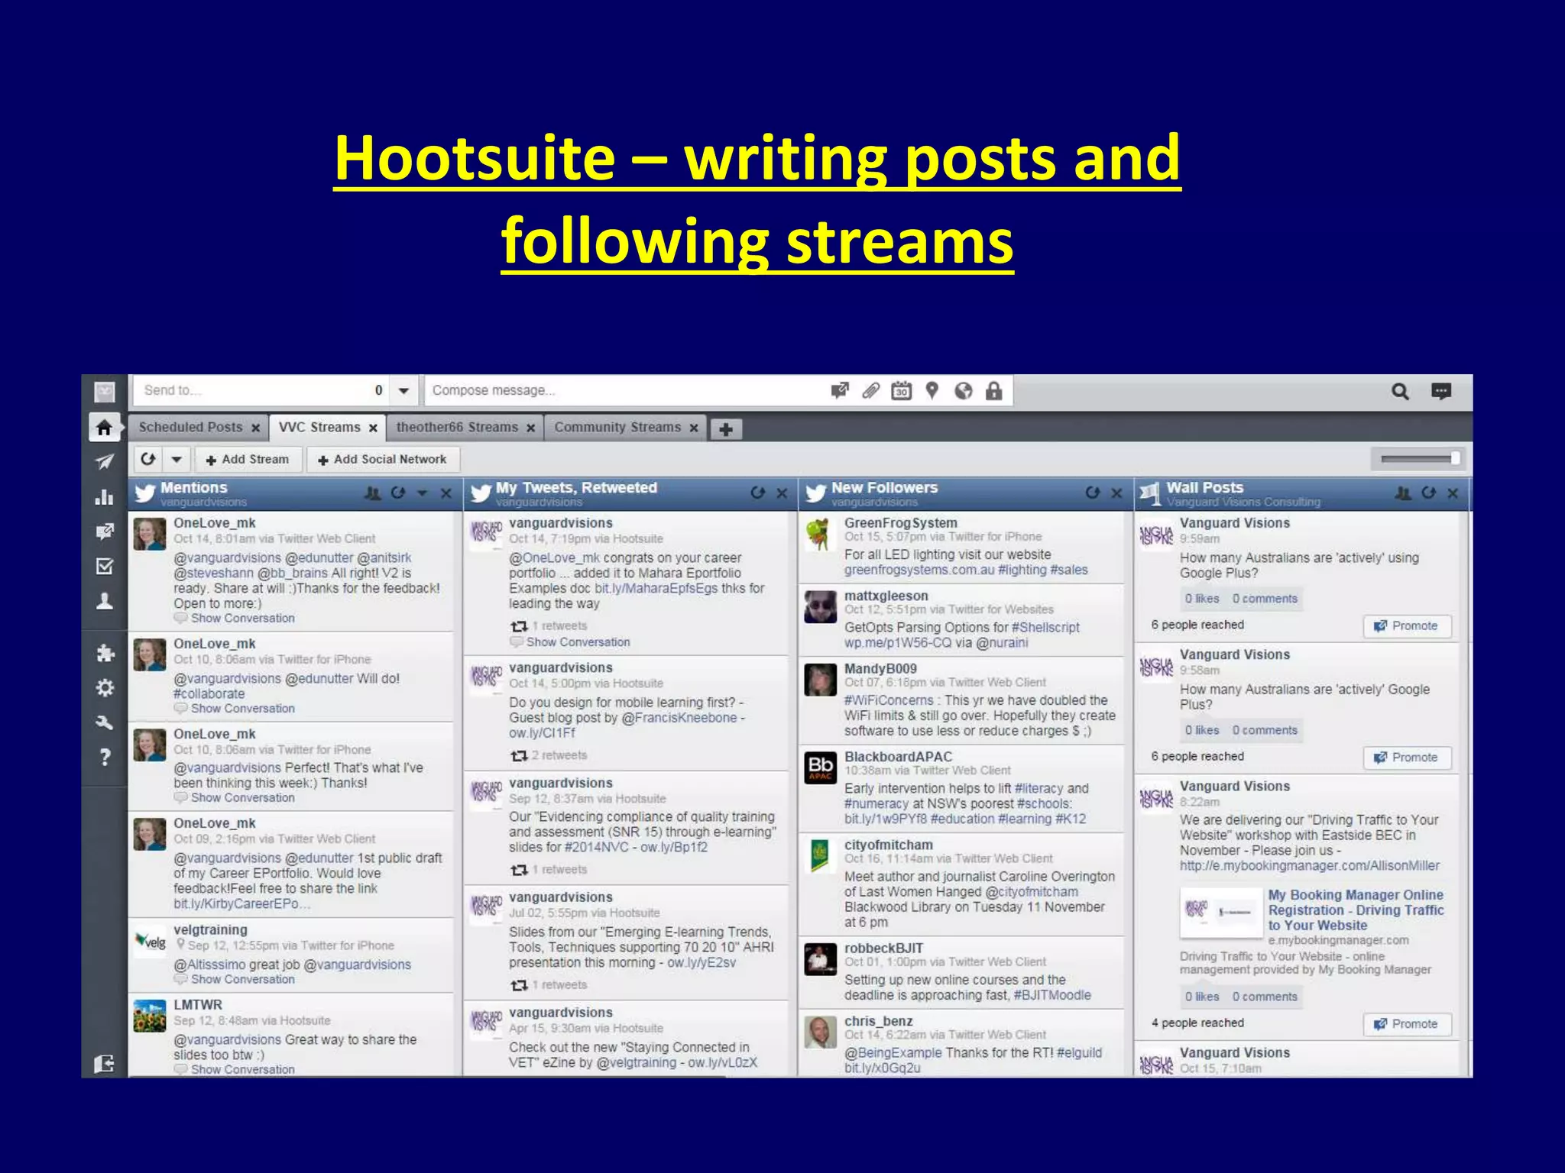Click the add location pin icon

click(932, 391)
